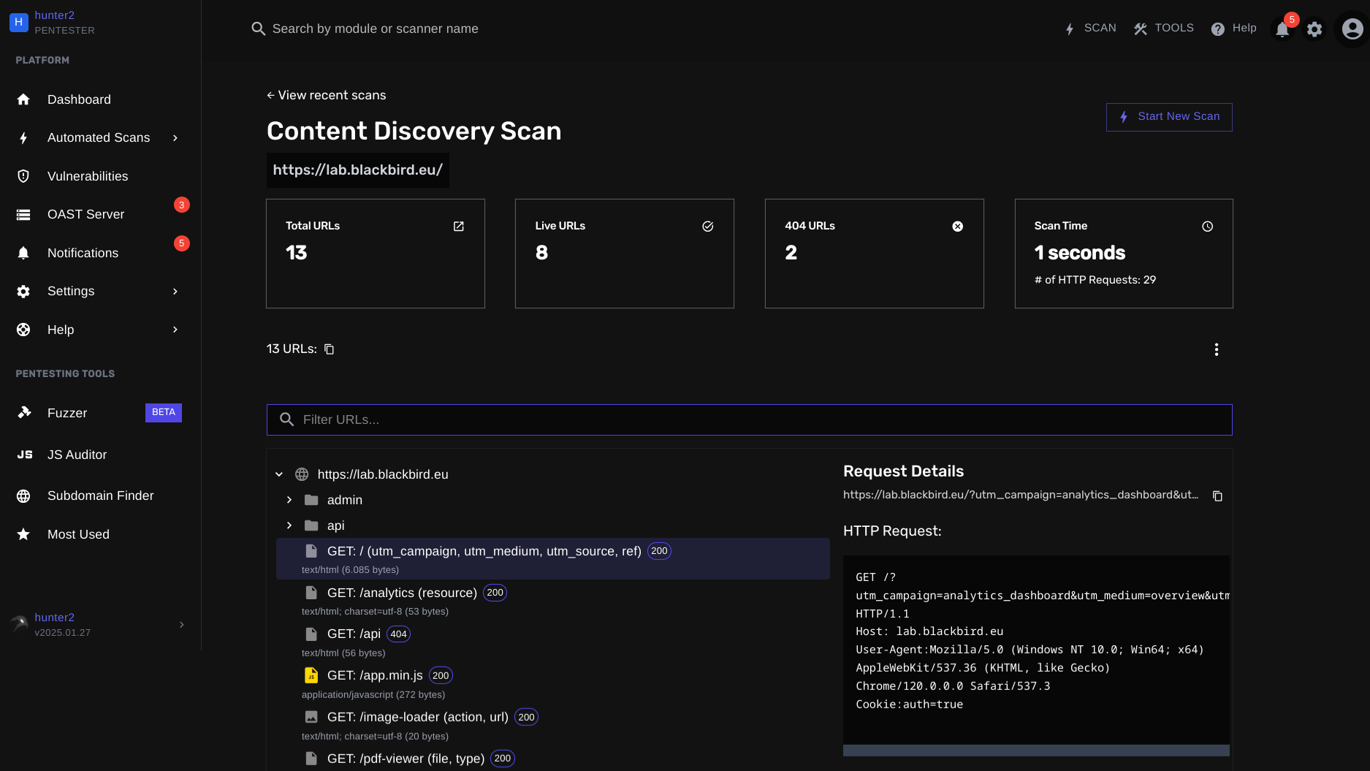Open OAST Server from sidebar
1370x771 pixels.
pyautogui.click(x=85, y=214)
